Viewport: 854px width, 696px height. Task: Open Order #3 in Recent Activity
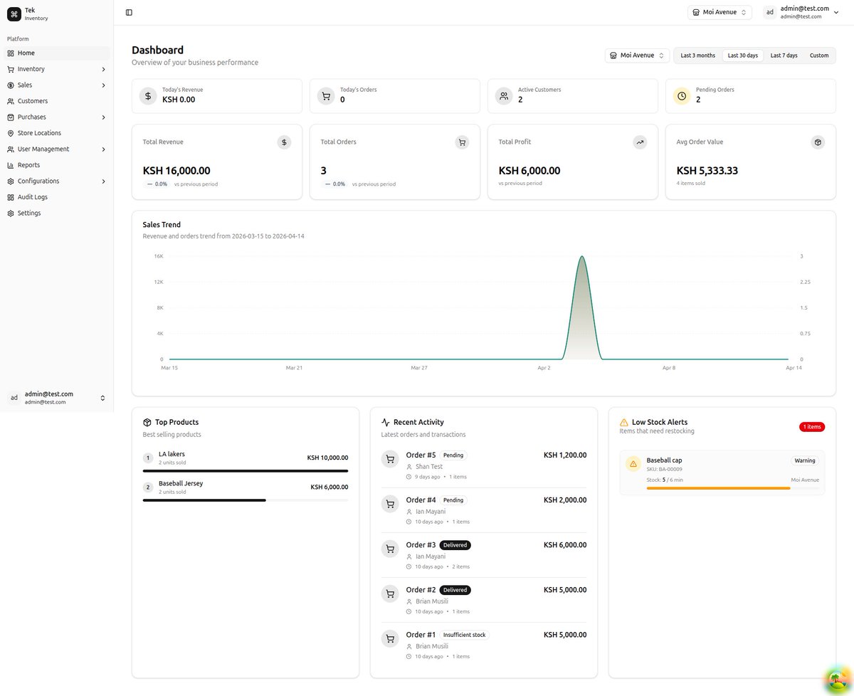pyautogui.click(x=484, y=555)
